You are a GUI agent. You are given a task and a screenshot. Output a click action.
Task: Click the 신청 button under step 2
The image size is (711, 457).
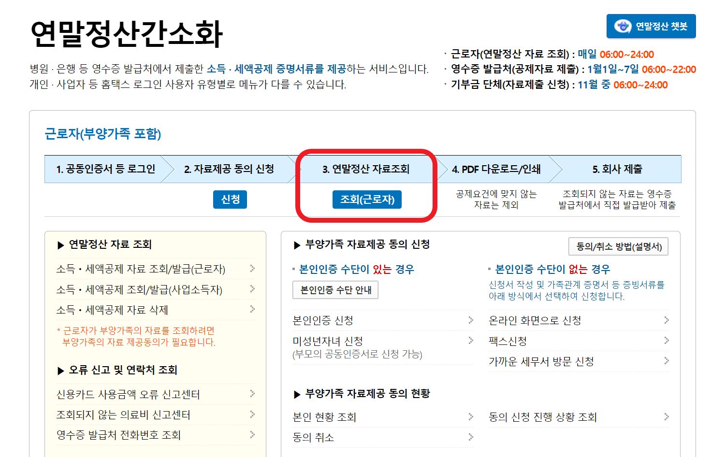(x=230, y=200)
